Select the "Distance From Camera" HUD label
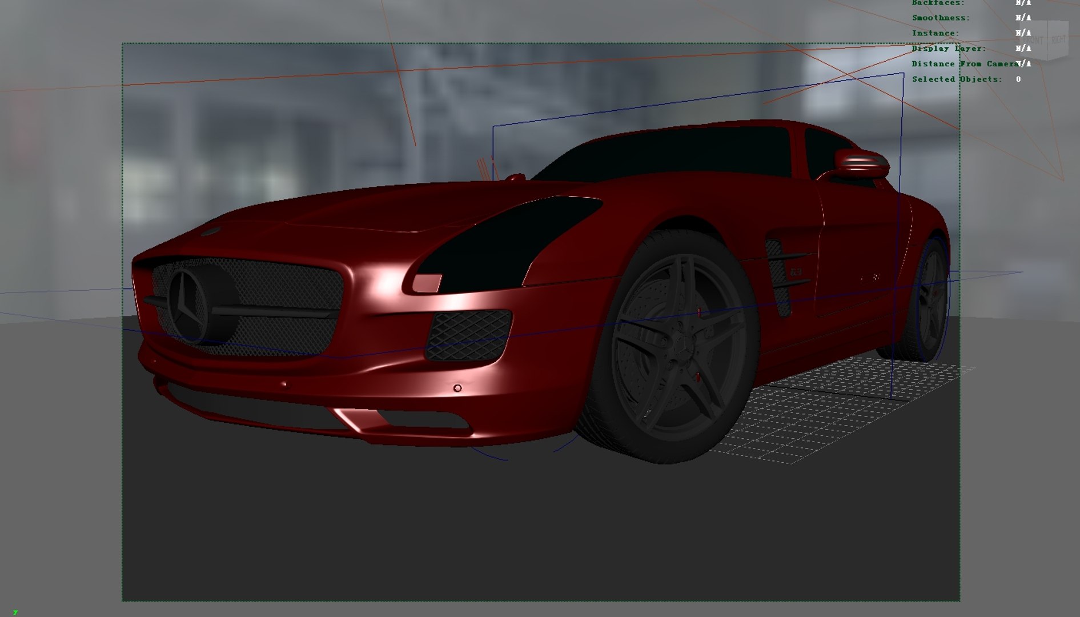1080x617 pixels. (965, 64)
